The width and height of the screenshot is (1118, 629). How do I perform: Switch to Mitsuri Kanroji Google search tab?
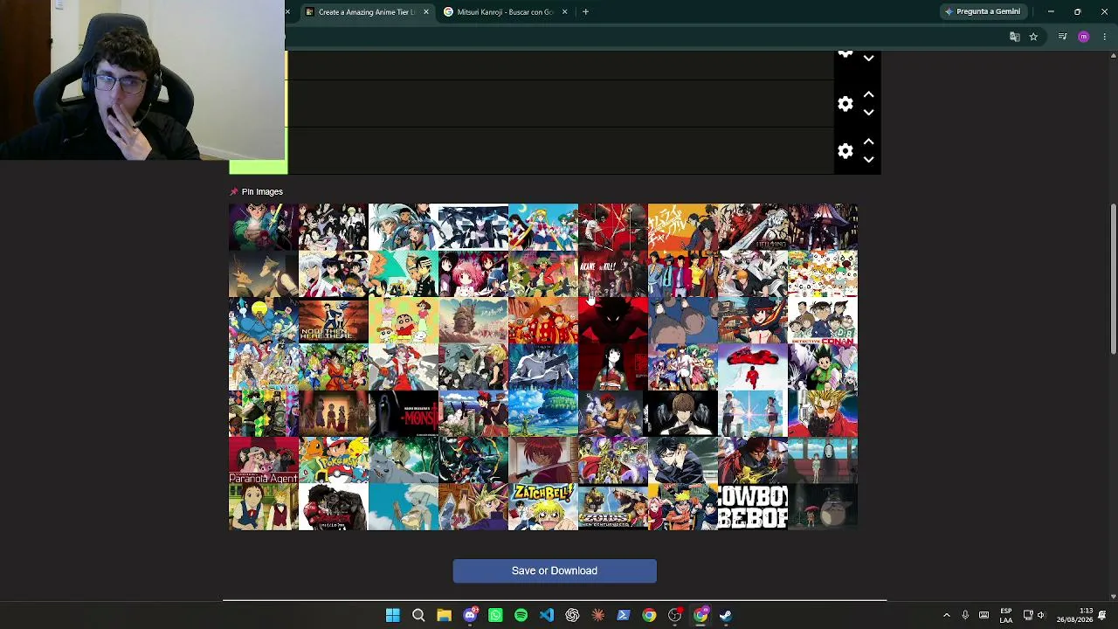click(x=506, y=11)
